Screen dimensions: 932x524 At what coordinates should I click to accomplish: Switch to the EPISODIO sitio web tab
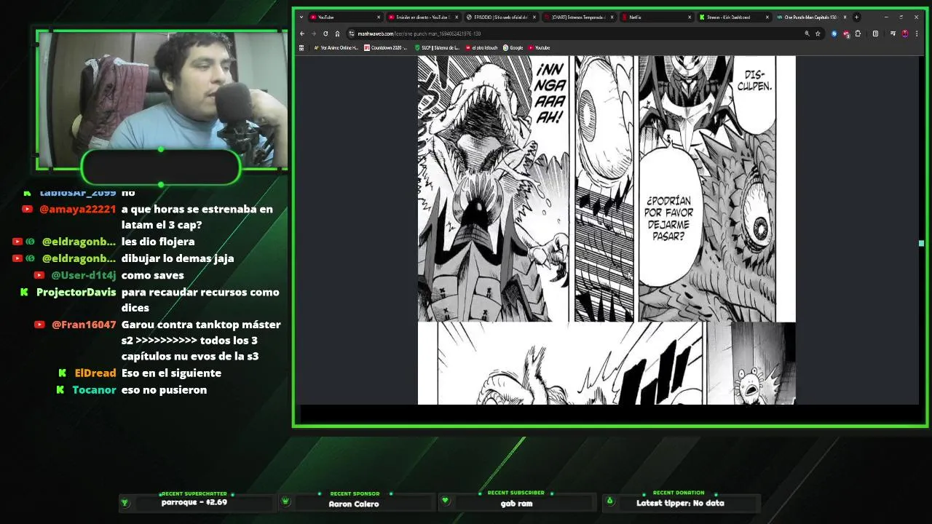point(501,17)
